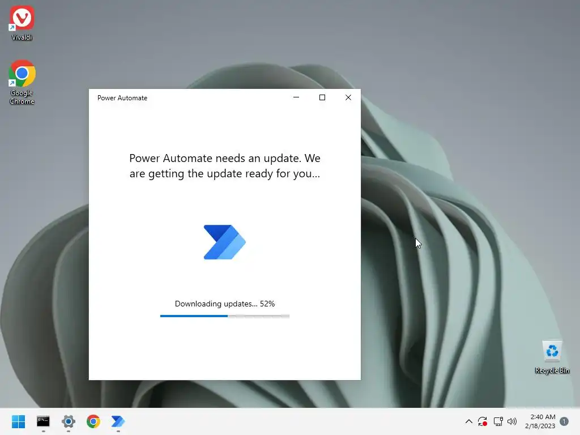Open the Vivaldi desktop shortcut
The height and width of the screenshot is (435, 580).
(x=22, y=23)
